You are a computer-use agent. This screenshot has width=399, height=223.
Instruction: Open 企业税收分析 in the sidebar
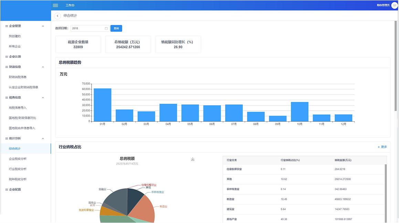click(x=18, y=159)
